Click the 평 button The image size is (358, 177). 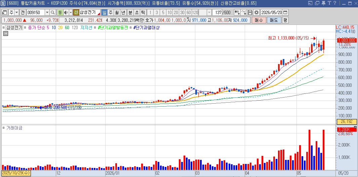285,20
